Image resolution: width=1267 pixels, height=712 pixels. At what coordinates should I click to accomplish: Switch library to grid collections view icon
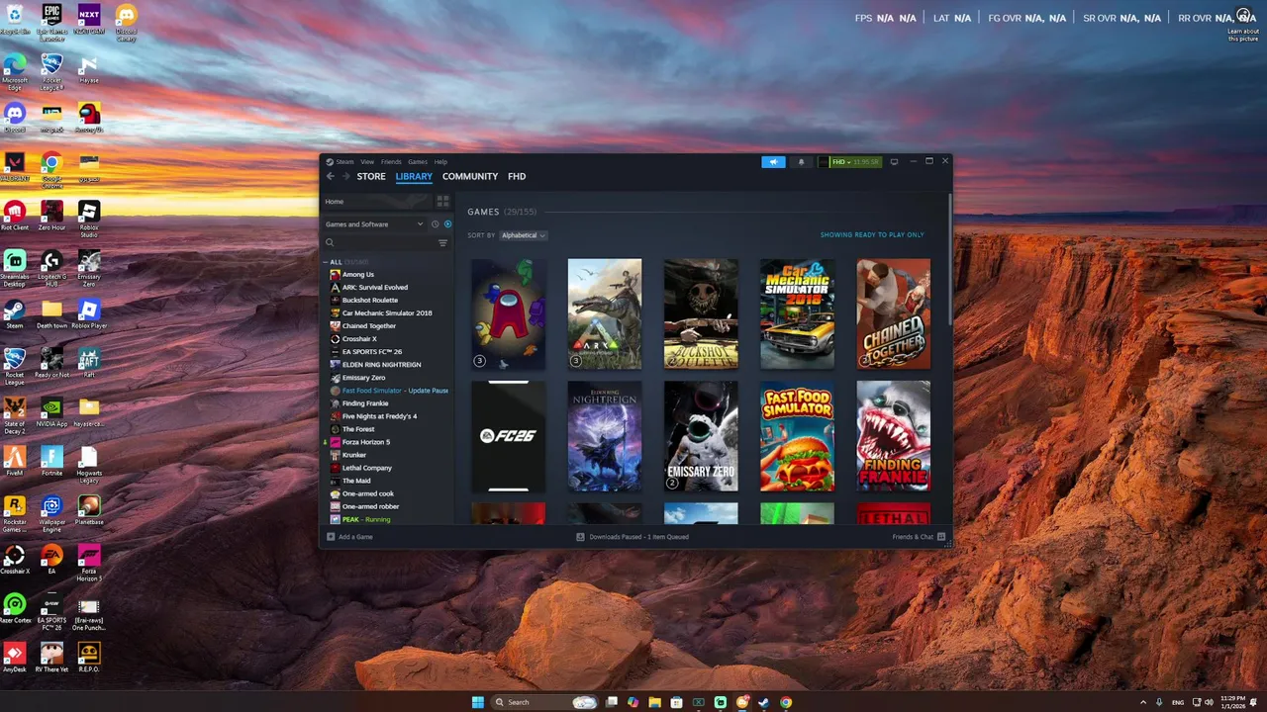tap(442, 201)
